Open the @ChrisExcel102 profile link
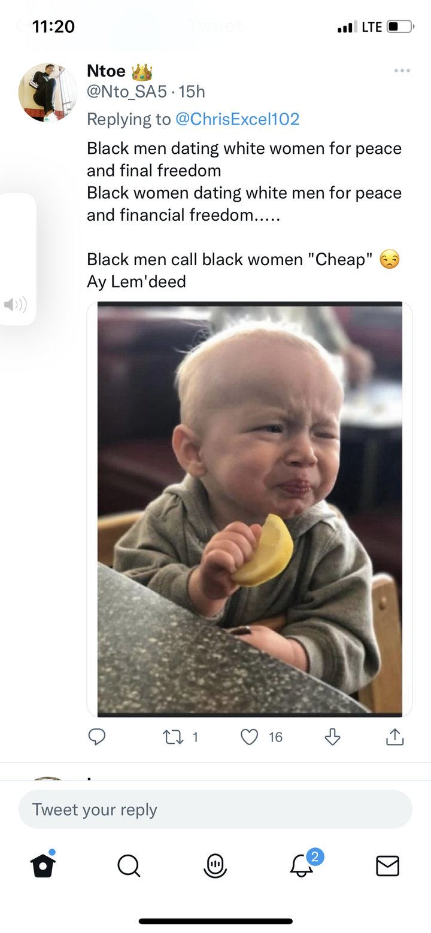The height and width of the screenshot is (933, 431). [237, 119]
